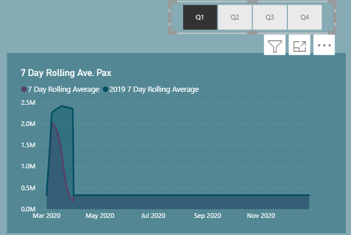Viewport: 351px width, 235px height.
Task: Click the top-right resize handle of the slicer
Action: tap(333, 3)
